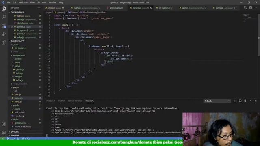Open editor changes compare icon
Screen dimensions: 260x146
245,8
